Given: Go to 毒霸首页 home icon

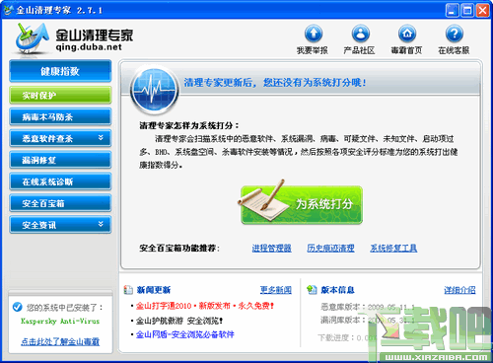Looking at the screenshot, I should point(407,34).
